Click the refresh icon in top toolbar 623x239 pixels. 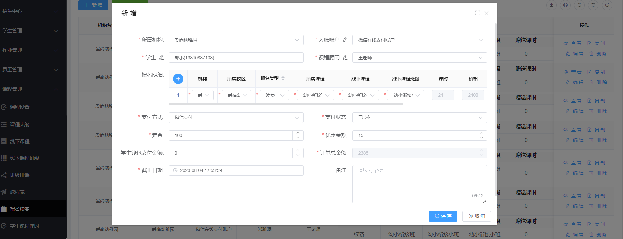[x=579, y=5]
